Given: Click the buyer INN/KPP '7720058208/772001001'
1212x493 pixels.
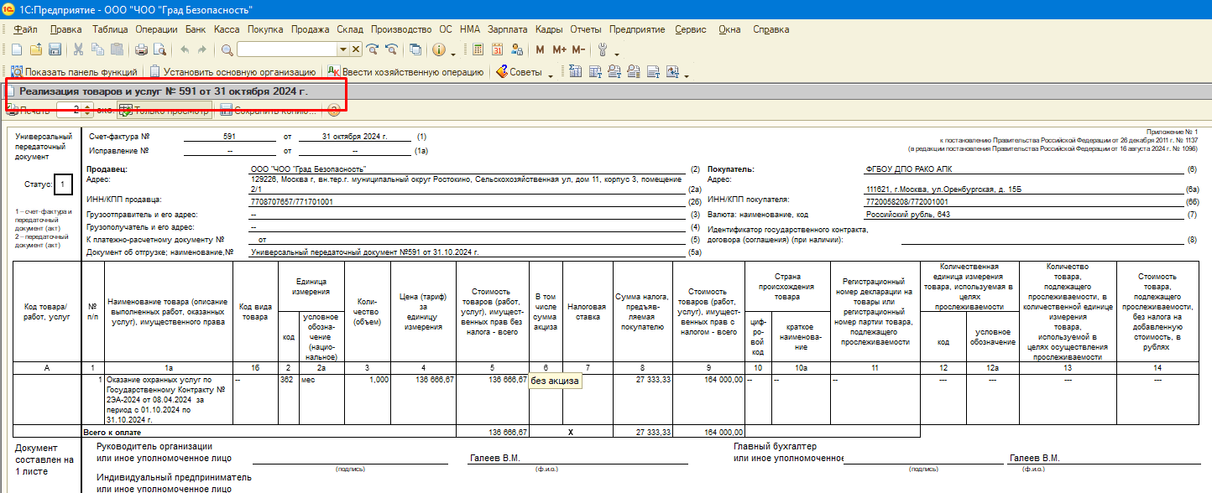Looking at the screenshot, I should click(907, 202).
